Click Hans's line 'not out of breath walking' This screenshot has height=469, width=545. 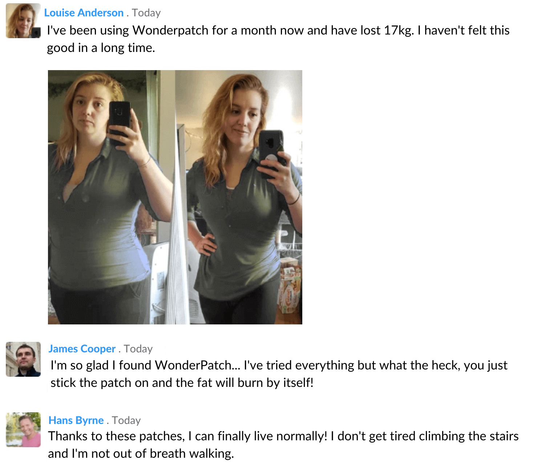[x=141, y=453]
